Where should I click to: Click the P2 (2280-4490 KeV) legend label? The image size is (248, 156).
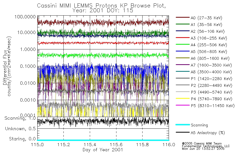point(211,85)
